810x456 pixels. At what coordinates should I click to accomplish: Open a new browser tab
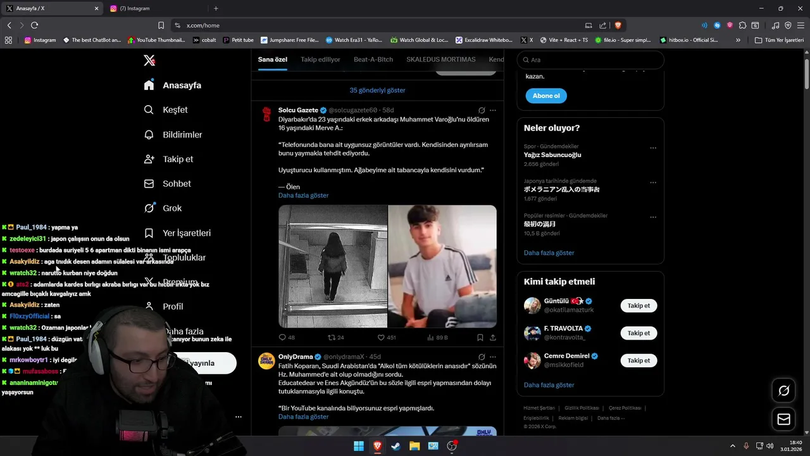[216, 8]
